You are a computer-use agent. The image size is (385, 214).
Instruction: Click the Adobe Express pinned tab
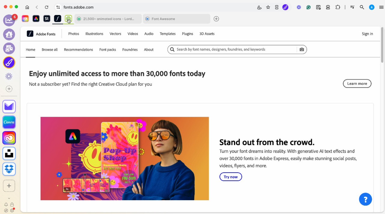[36, 19]
